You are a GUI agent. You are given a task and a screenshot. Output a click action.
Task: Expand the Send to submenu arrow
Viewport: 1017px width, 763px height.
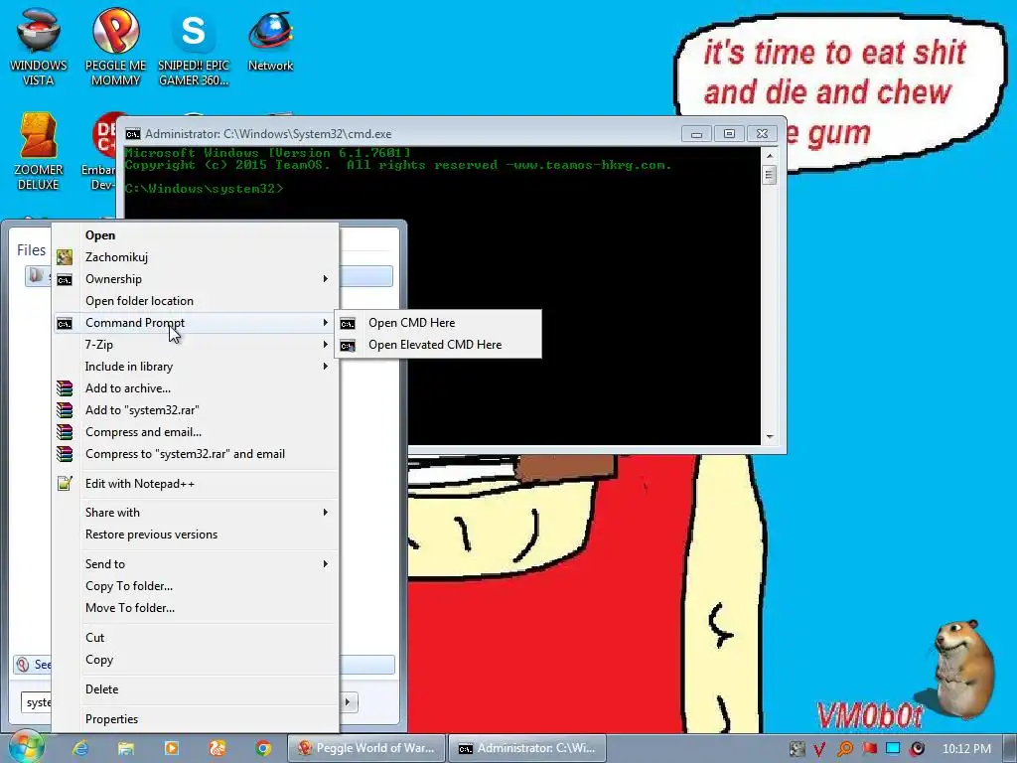(x=326, y=564)
